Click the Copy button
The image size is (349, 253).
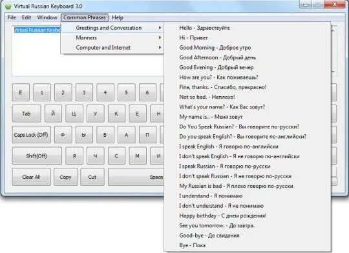[x=66, y=177]
